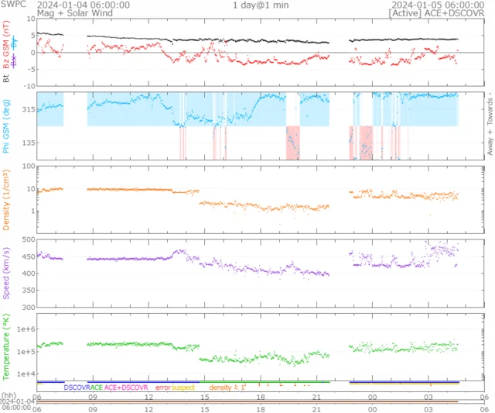Select the '1 day@1 min' time span label

tap(261, 5)
